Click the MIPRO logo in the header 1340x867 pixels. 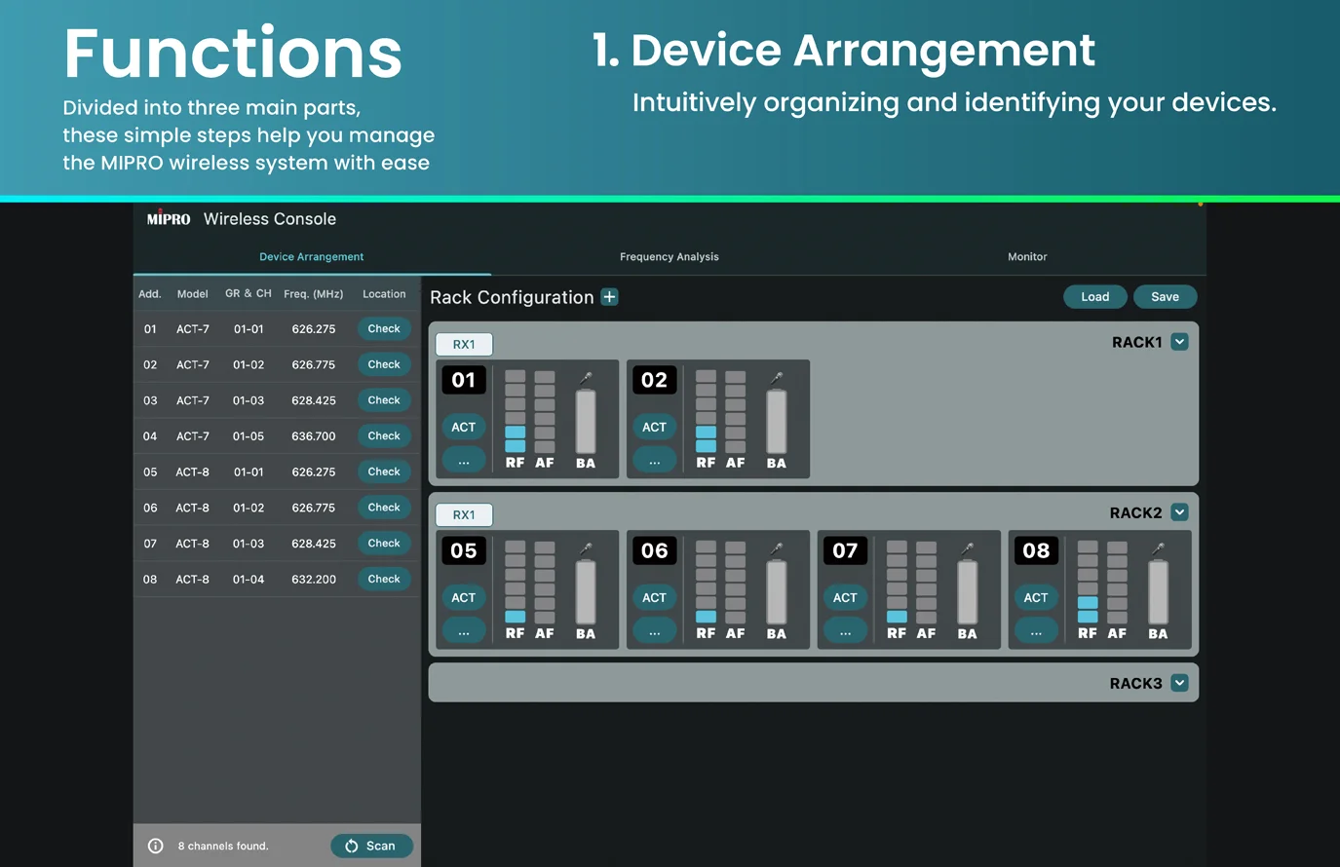coord(169,219)
